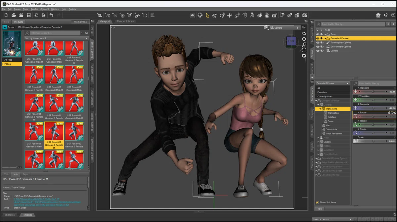
Task: Expand the Display parameter group
Action: pos(318,142)
